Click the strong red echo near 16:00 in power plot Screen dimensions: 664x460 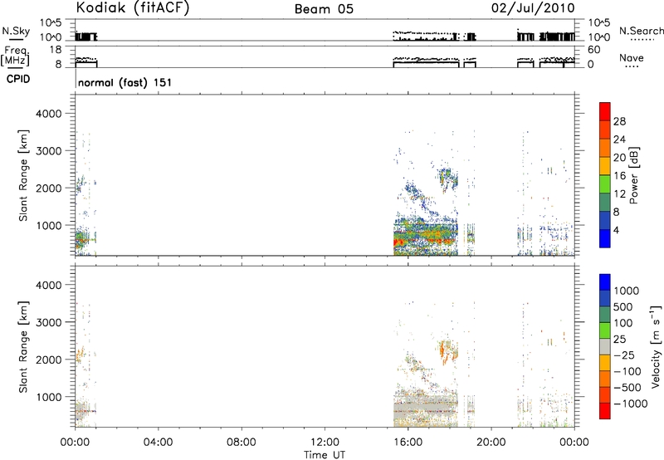tap(400, 242)
